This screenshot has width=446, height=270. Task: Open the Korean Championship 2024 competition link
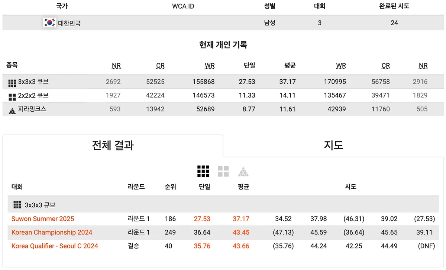pos(52,233)
